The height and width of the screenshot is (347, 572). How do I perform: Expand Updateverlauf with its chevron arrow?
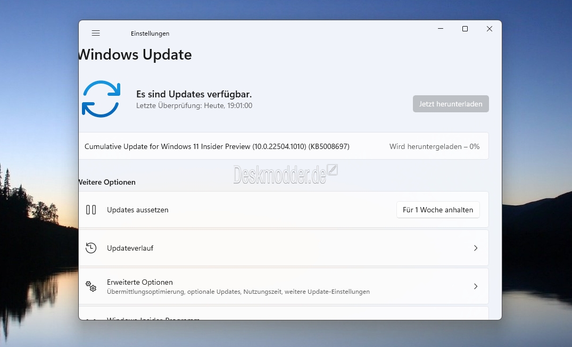(x=476, y=248)
